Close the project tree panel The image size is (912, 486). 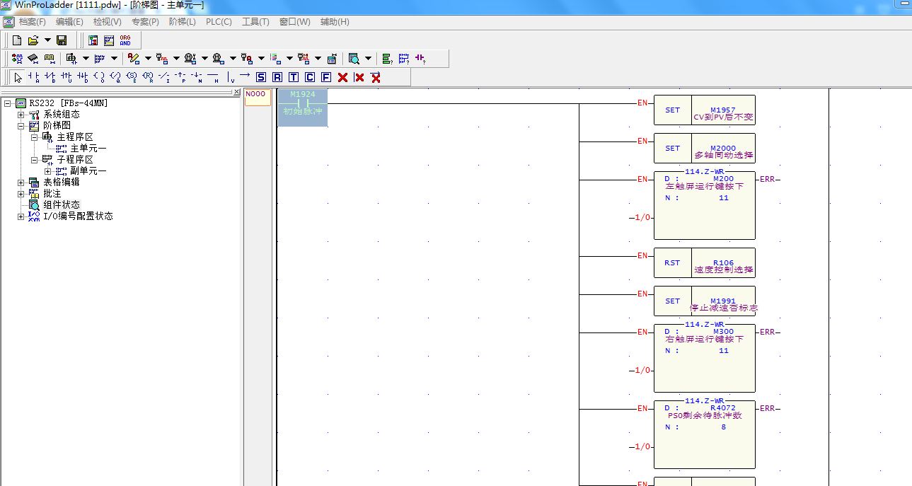(x=236, y=92)
